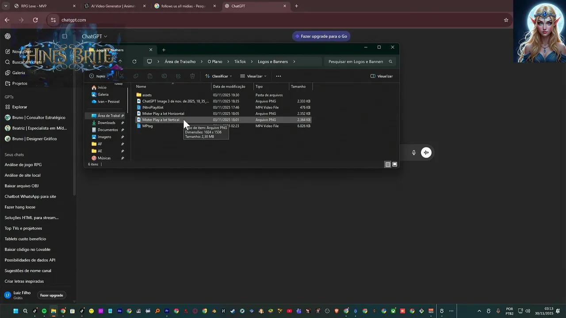
Task: Click the computer monitor icon in address bar
Action: (x=149, y=61)
